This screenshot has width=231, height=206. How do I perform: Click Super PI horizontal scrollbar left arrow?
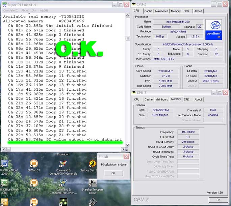tap(4, 149)
